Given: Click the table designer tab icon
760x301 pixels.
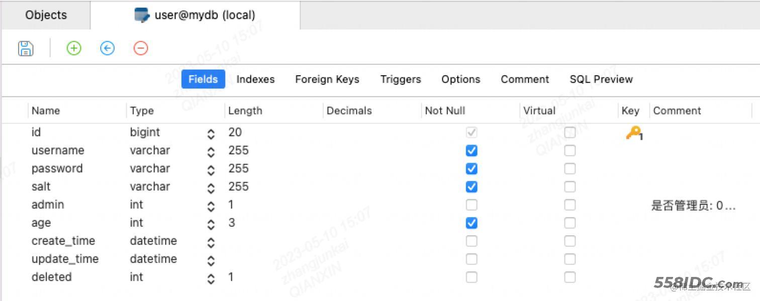Looking at the screenshot, I should [x=142, y=15].
